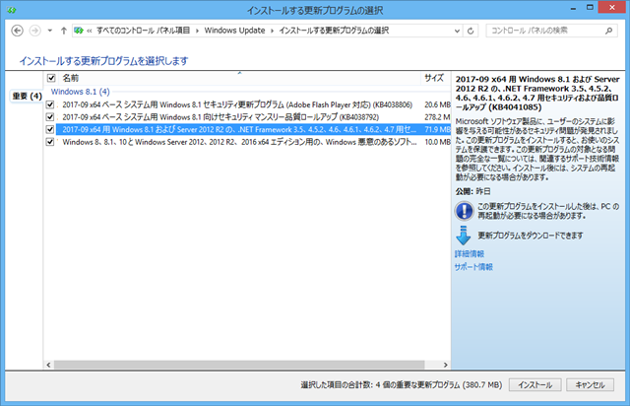Uncheck the .NET Framework security update
630x406 pixels.
pyautogui.click(x=50, y=129)
